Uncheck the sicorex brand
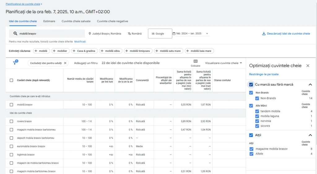Screen dimensions: 317x174 pyautogui.click(x=257, y=126)
